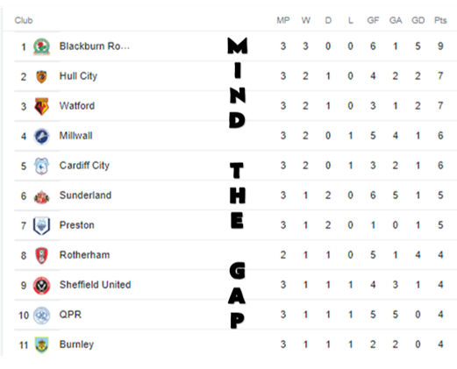Screen dimensions: 457x369
Task: Open the Sheffield United team link
Action: coord(95,285)
